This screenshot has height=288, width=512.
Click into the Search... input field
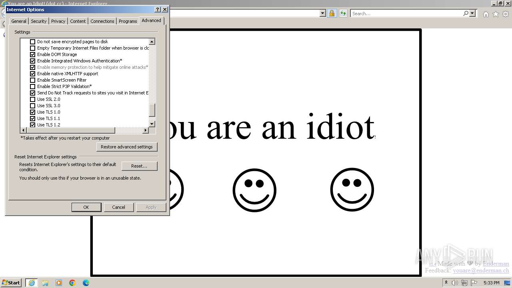click(x=406, y=13)
